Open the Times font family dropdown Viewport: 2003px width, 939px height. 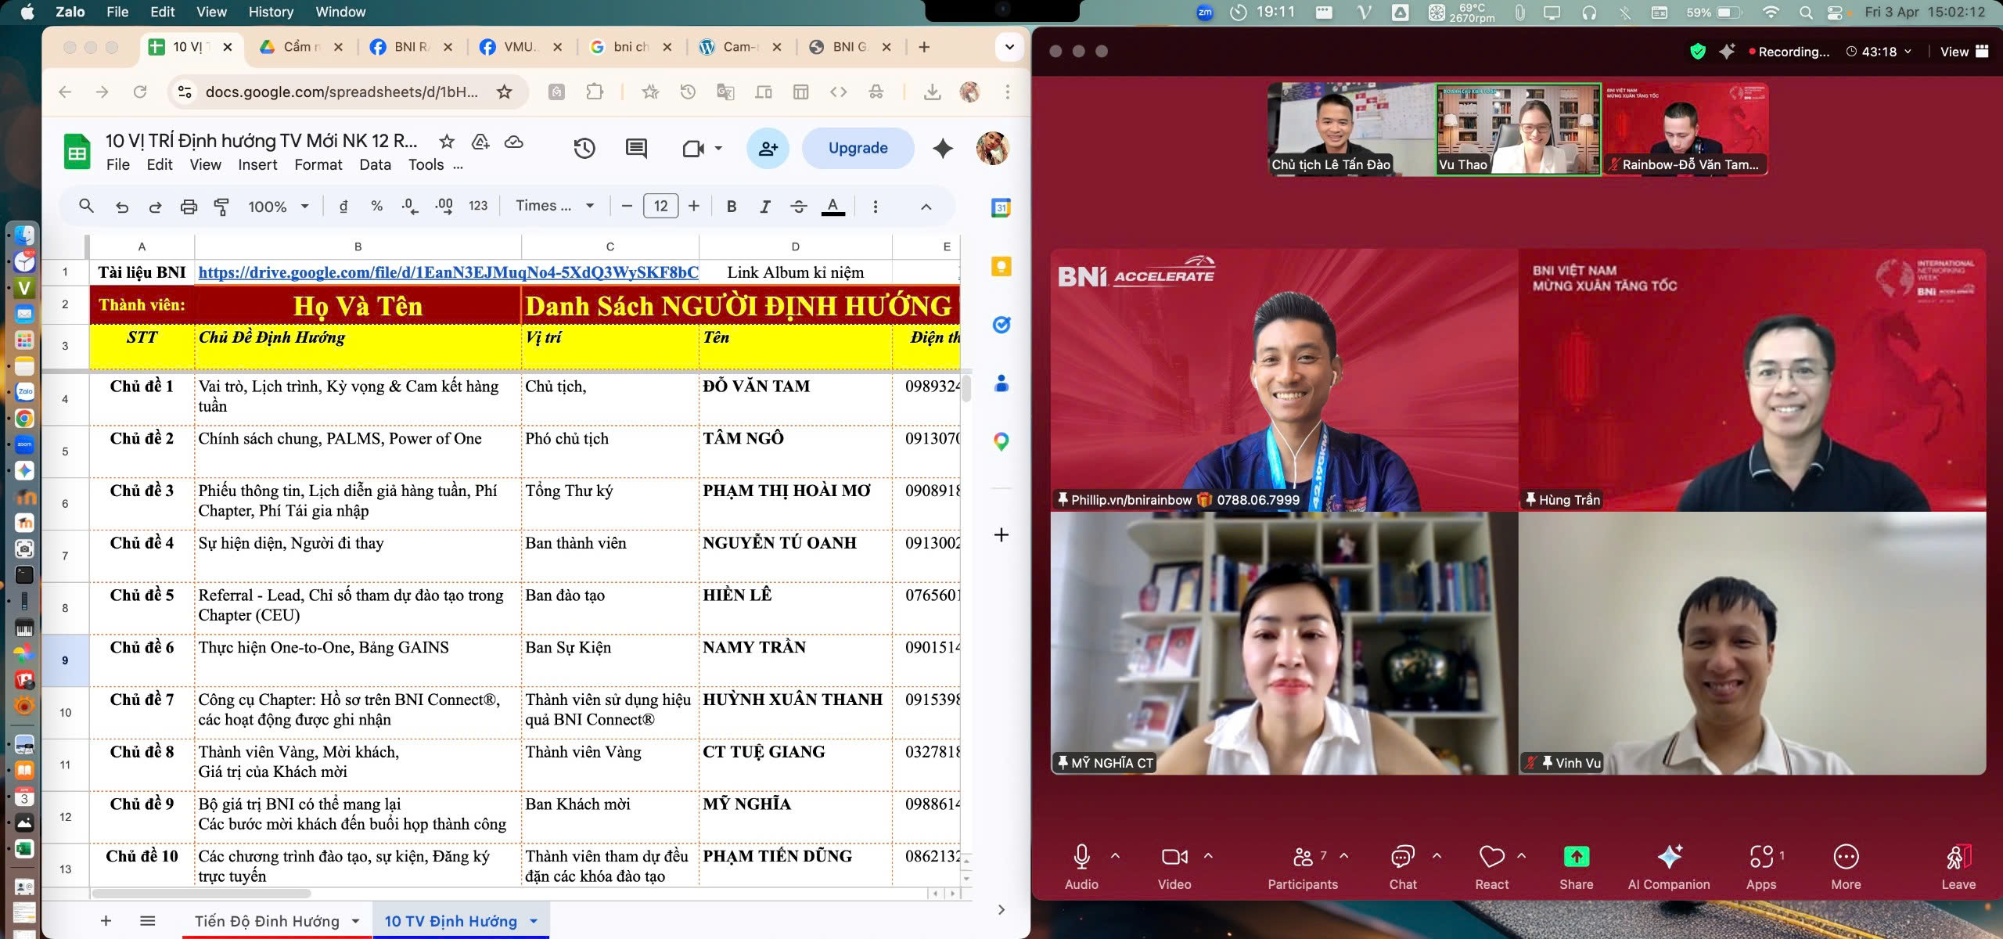(x=555, y=206)
